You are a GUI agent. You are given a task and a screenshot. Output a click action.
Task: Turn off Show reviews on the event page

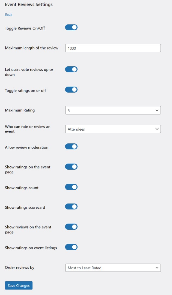pos(71,227)
